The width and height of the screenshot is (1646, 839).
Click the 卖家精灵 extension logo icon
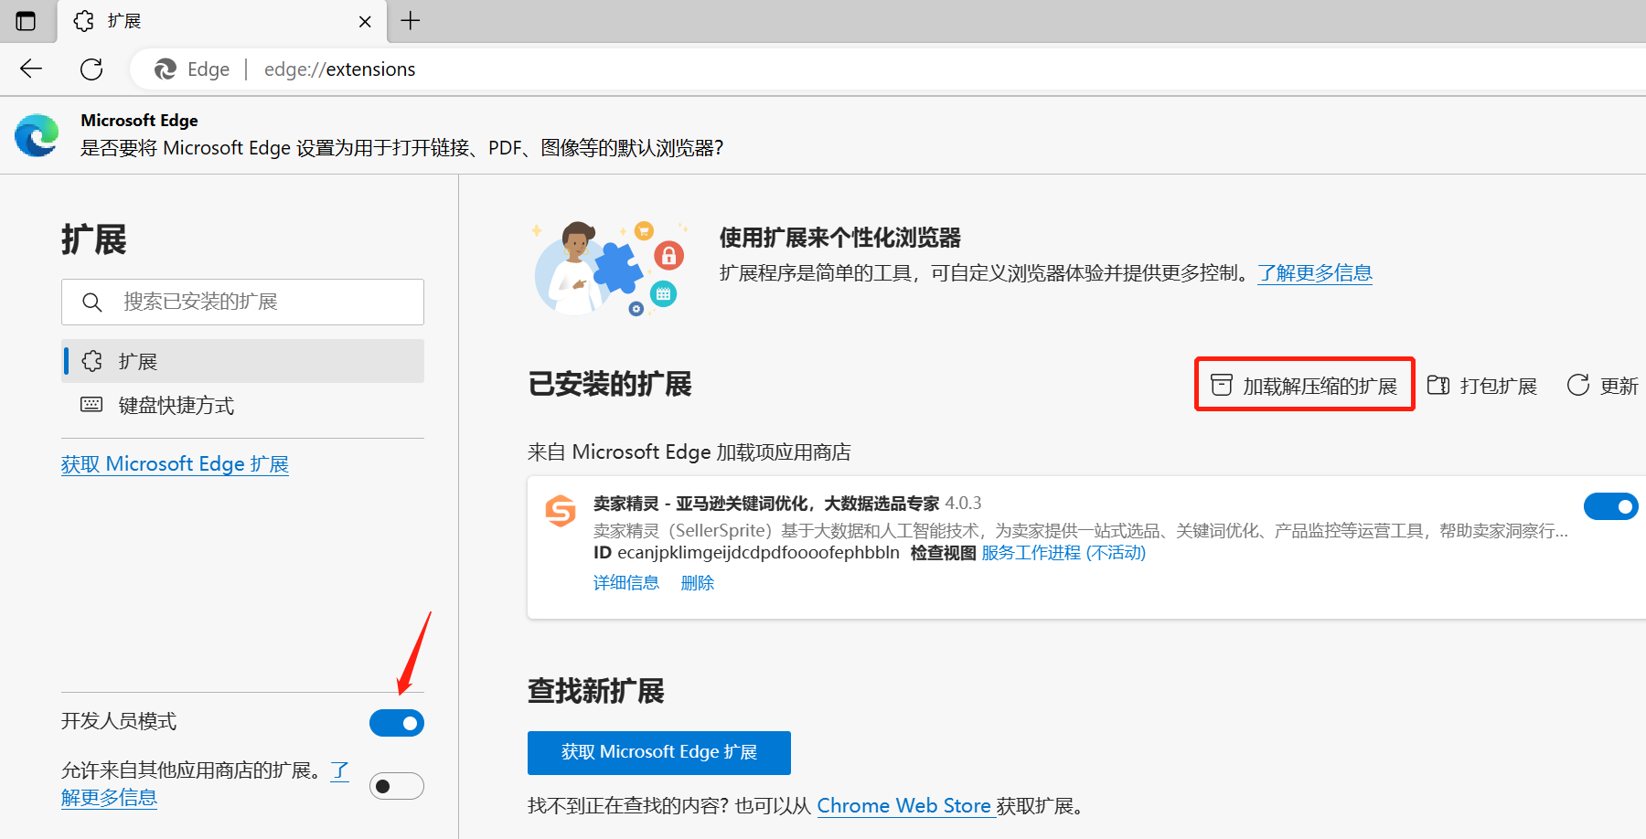click(561, 511)
